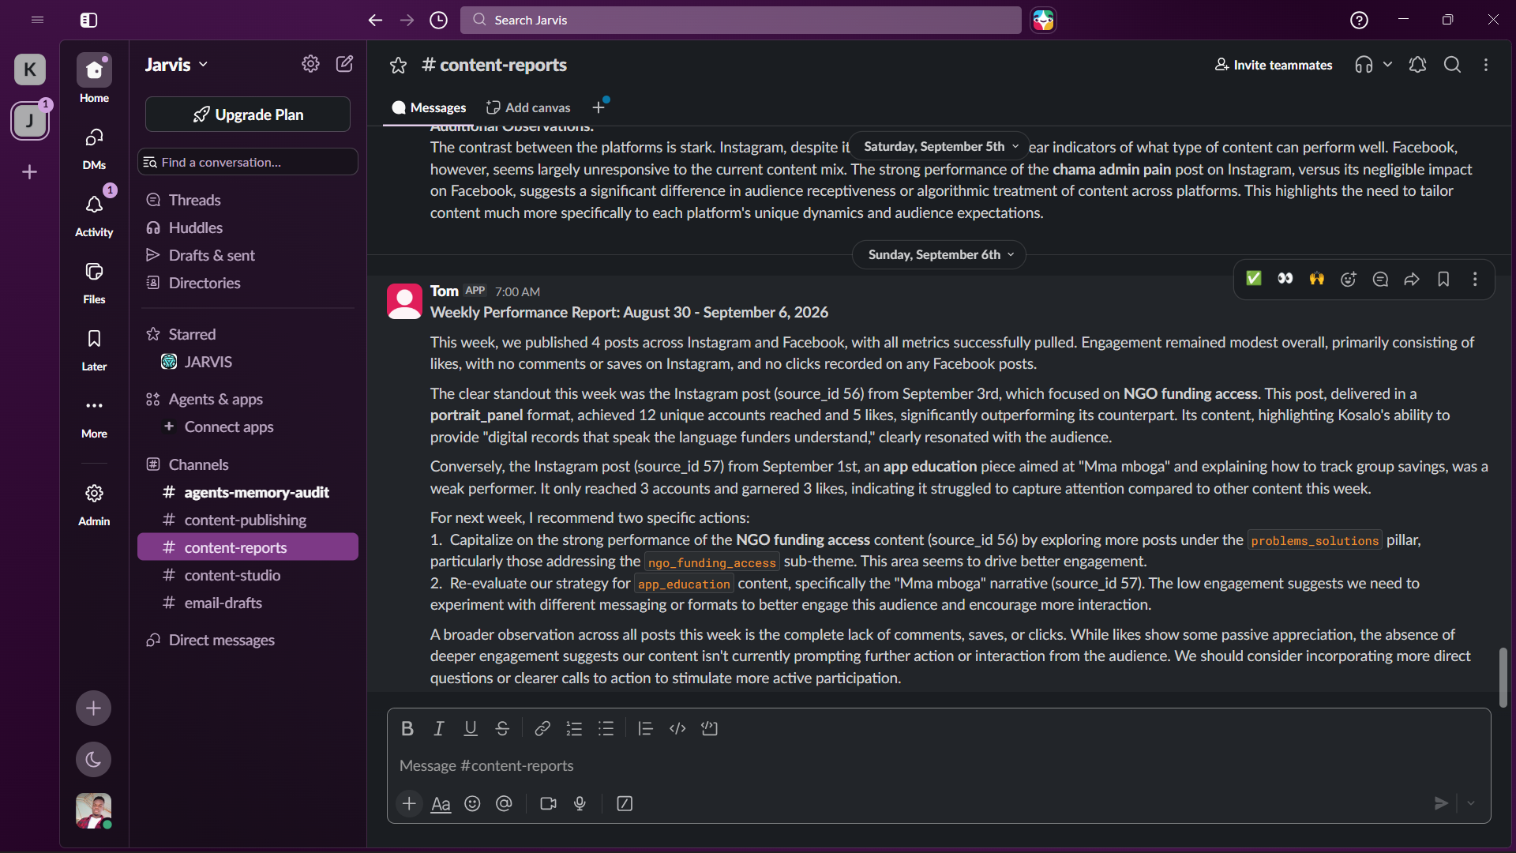Switch to Messages tab
Screen dimensions: 1516x853
pos(429,107)
